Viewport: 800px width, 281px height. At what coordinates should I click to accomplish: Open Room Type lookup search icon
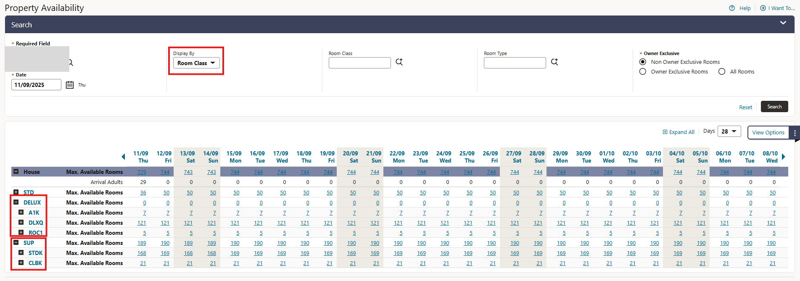[x=554, y=62]
